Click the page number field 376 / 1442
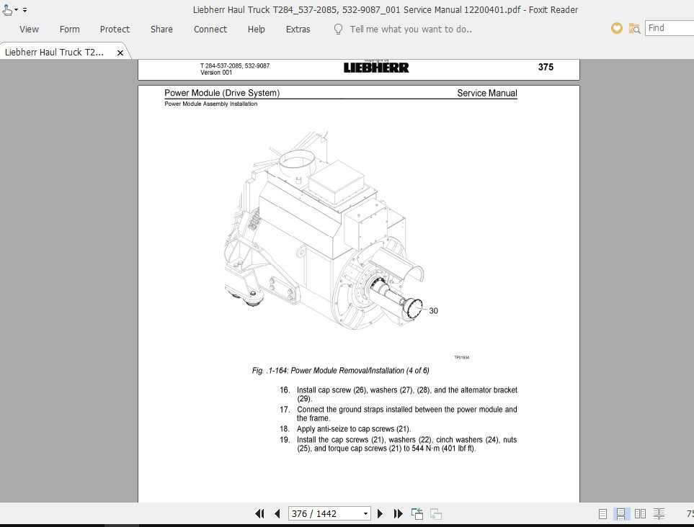The width and height of the screenshot is (694, 527). click(325, 514)
